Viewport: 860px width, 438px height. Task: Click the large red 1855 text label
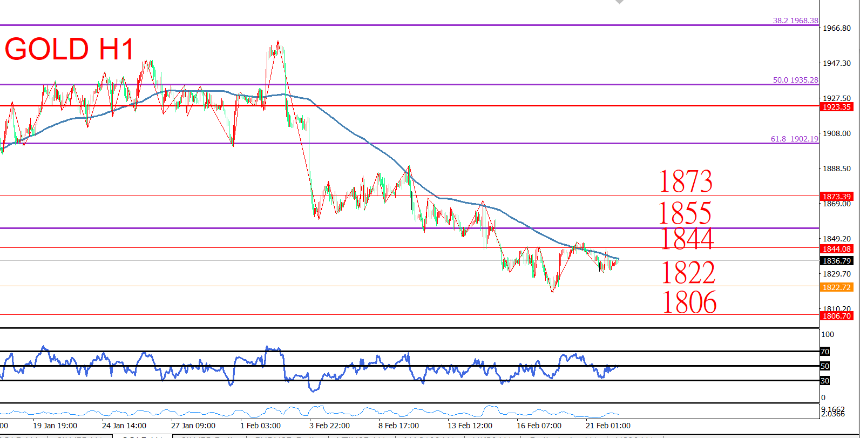685,213
